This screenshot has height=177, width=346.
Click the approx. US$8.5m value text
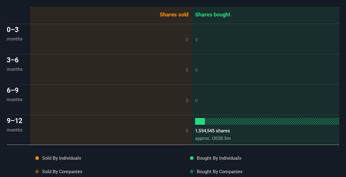[213, 138]
